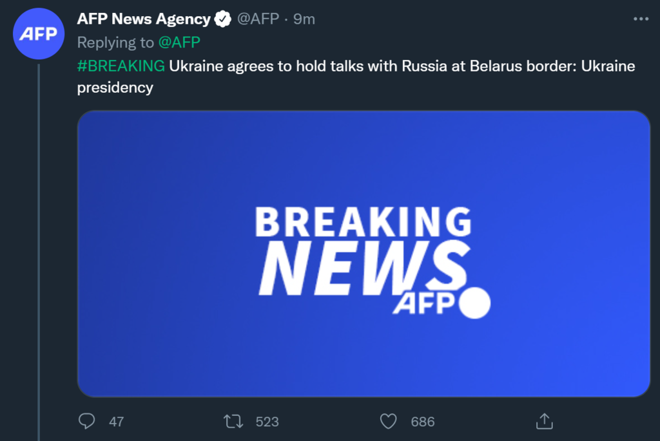This screenshot has height=441, width=660.
Task: Open the share upload icon
Action: (544, 421)
